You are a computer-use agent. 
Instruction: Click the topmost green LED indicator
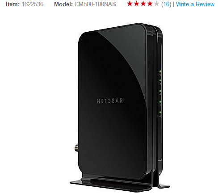coord(160,71)
